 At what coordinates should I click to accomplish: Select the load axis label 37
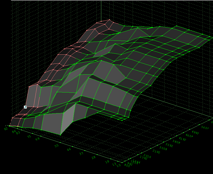(81, 154)
